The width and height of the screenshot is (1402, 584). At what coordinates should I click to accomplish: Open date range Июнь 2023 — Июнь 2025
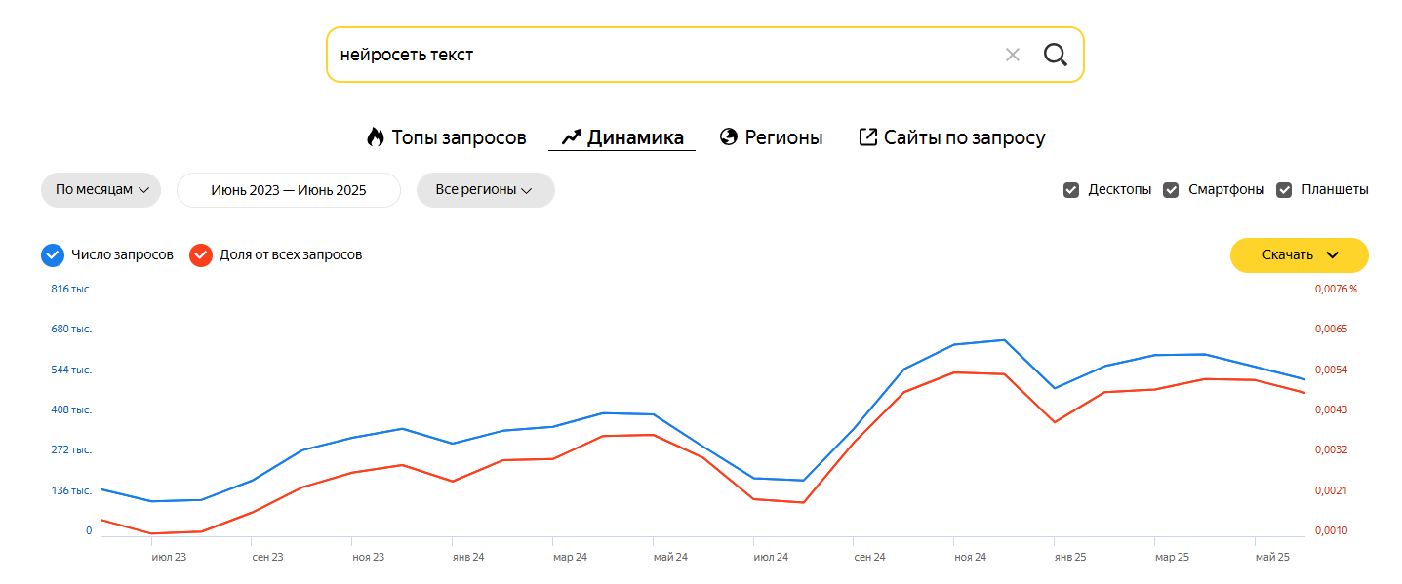(x=288, y=190)
